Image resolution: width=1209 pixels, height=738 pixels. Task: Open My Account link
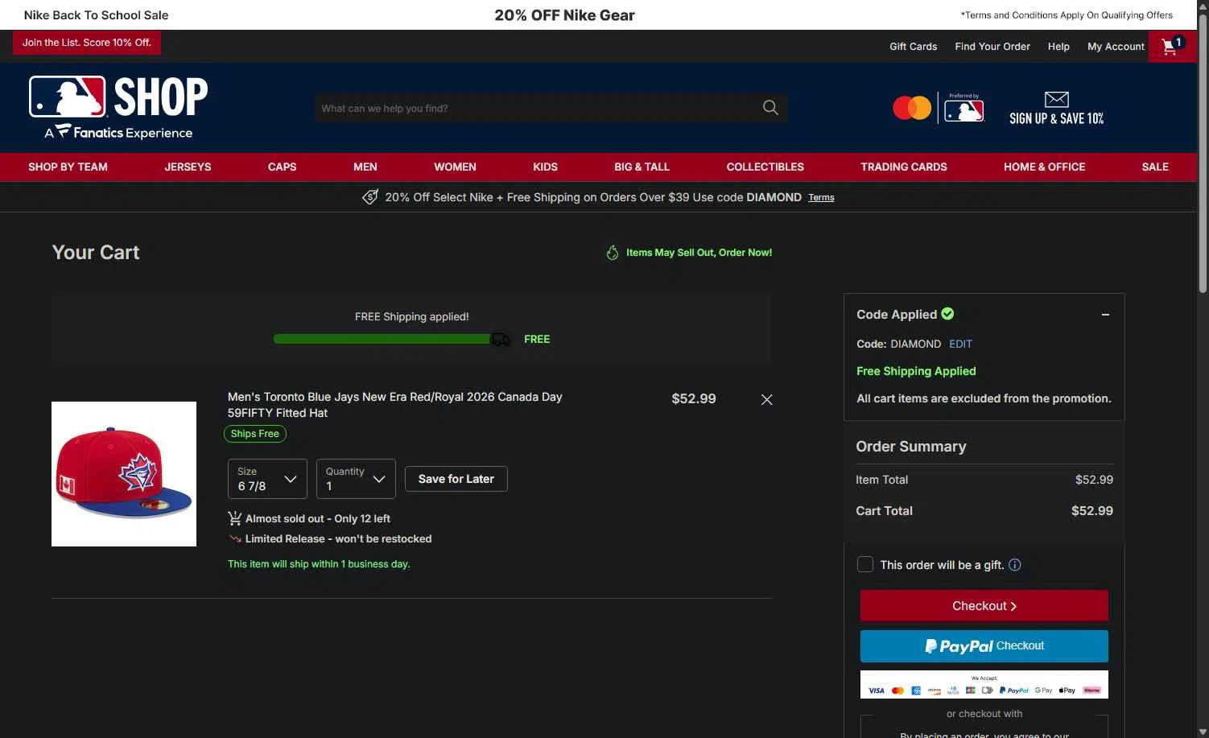point(1116,47)
